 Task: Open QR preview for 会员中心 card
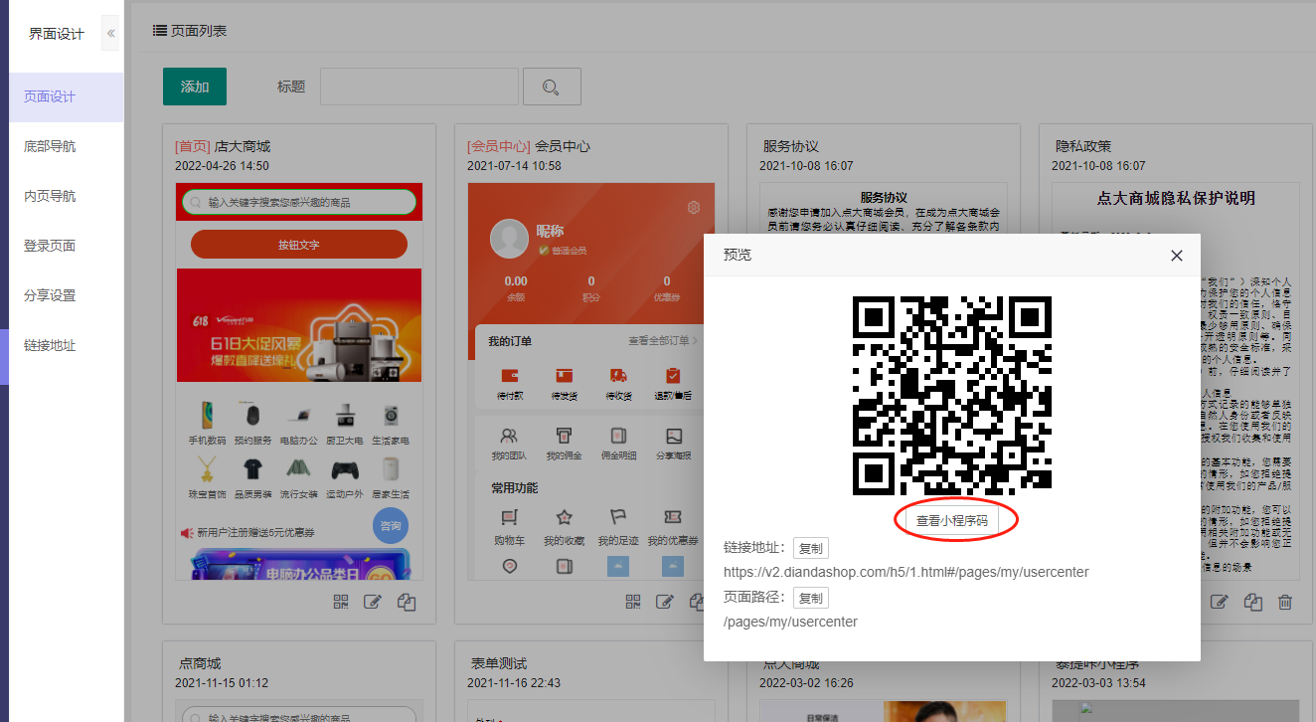633,602
